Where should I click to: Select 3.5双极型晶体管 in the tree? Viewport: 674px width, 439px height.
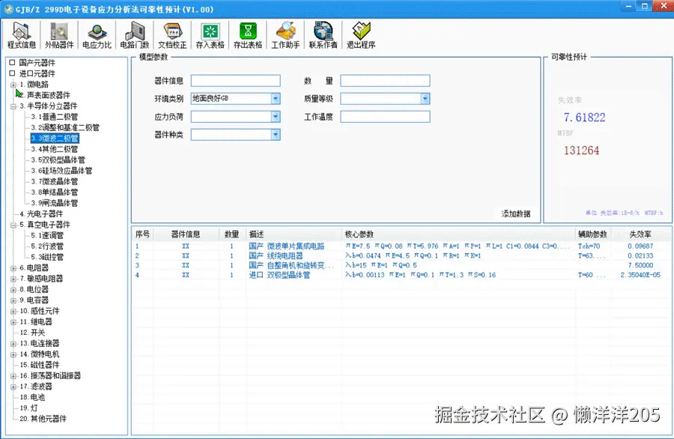point(57,160)
